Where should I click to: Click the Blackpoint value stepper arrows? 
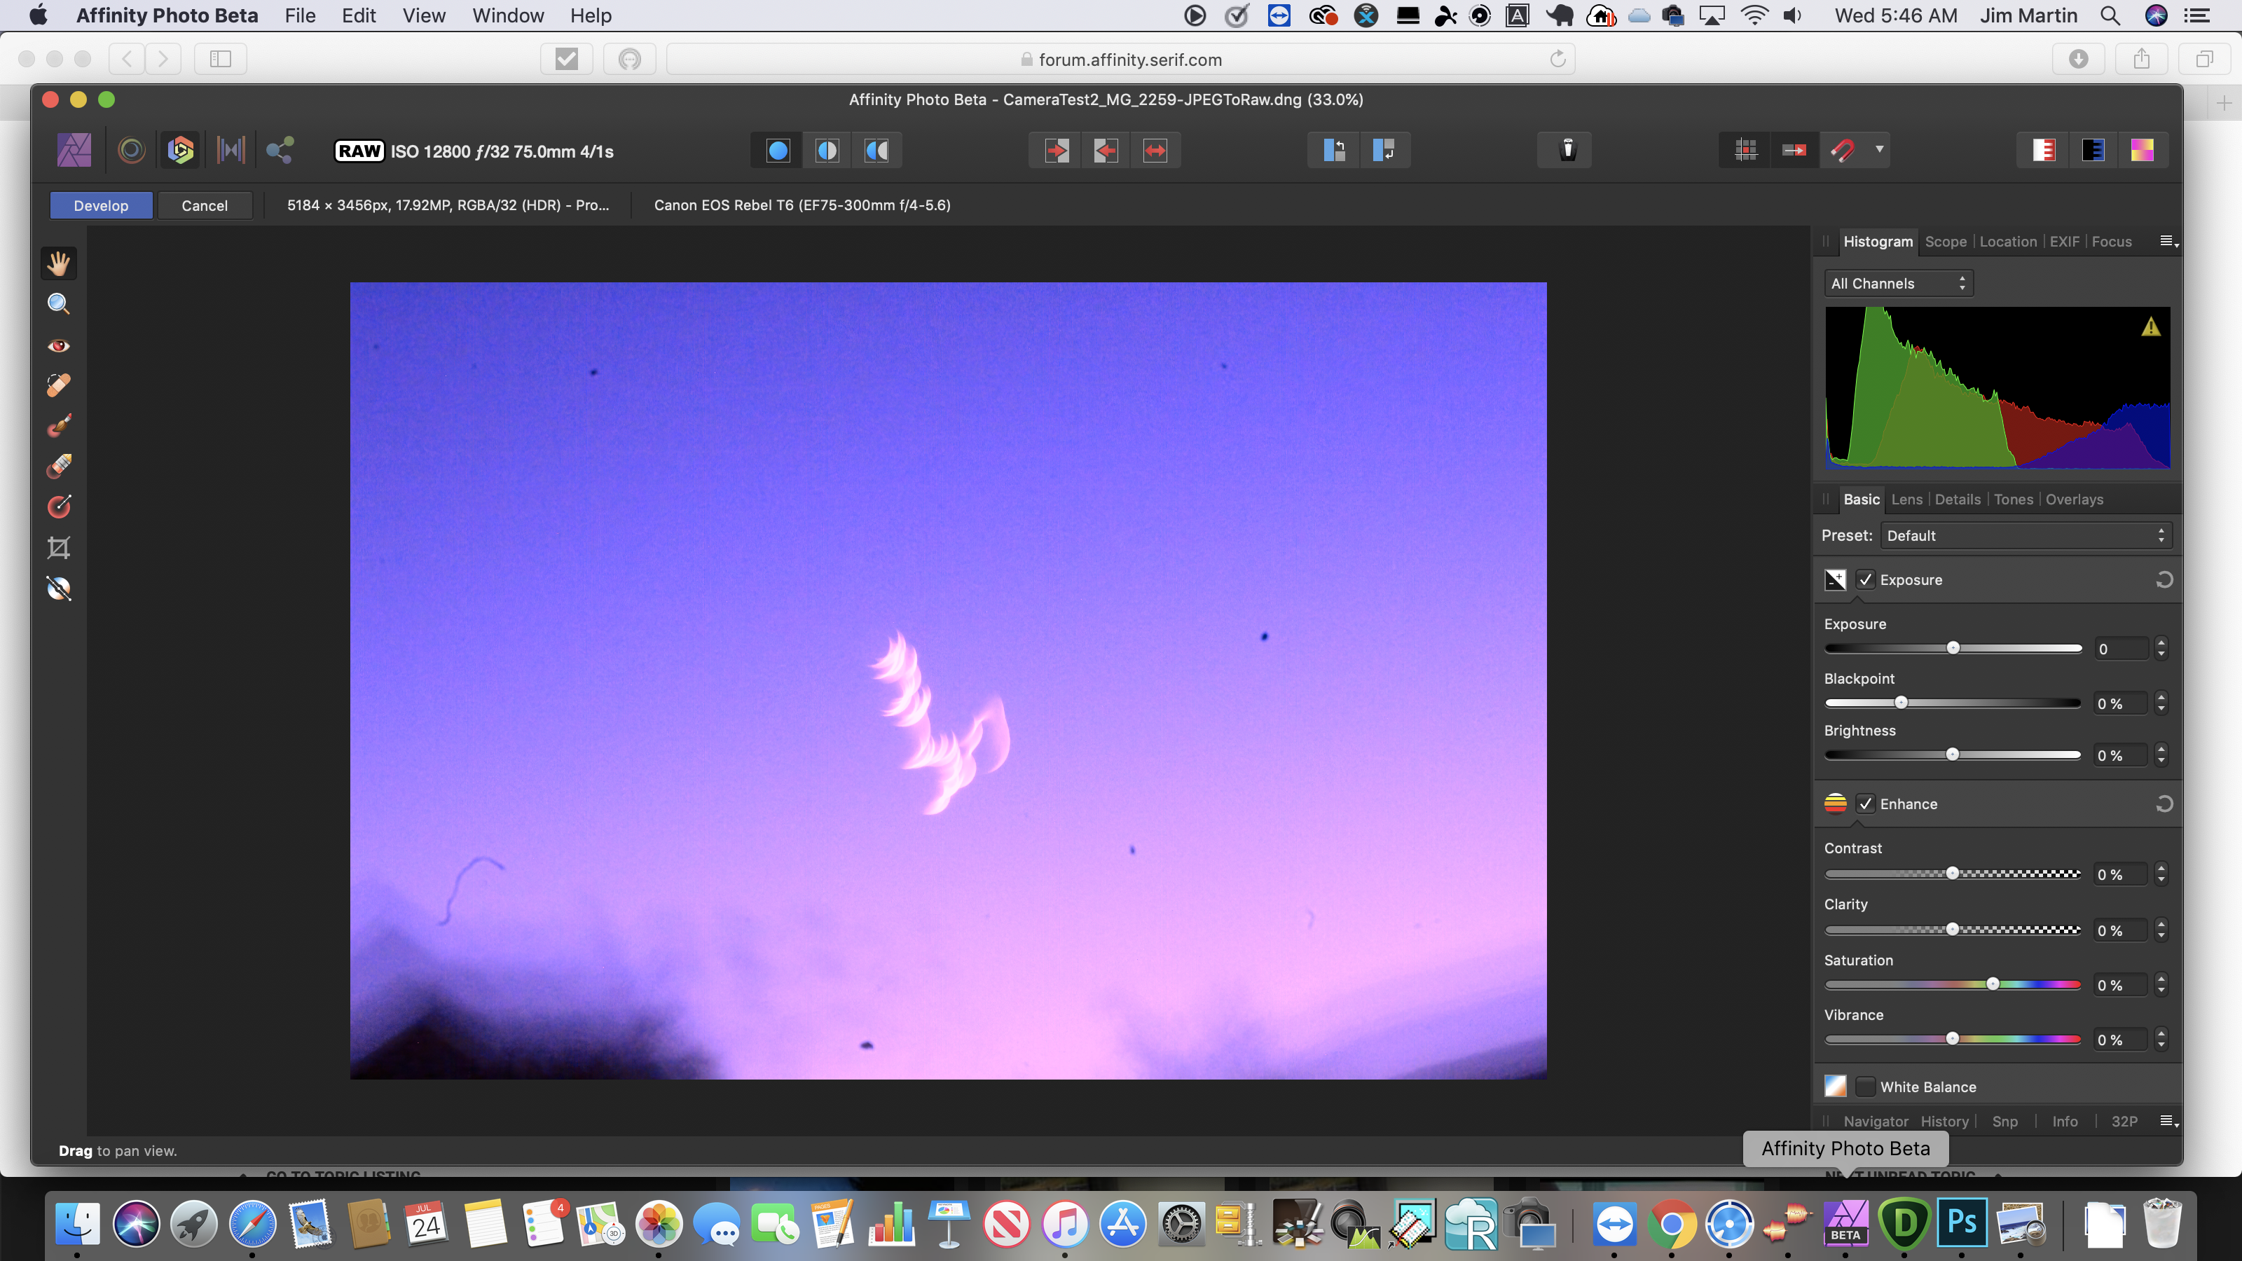pyautogui.click(x=2161, y=703)
